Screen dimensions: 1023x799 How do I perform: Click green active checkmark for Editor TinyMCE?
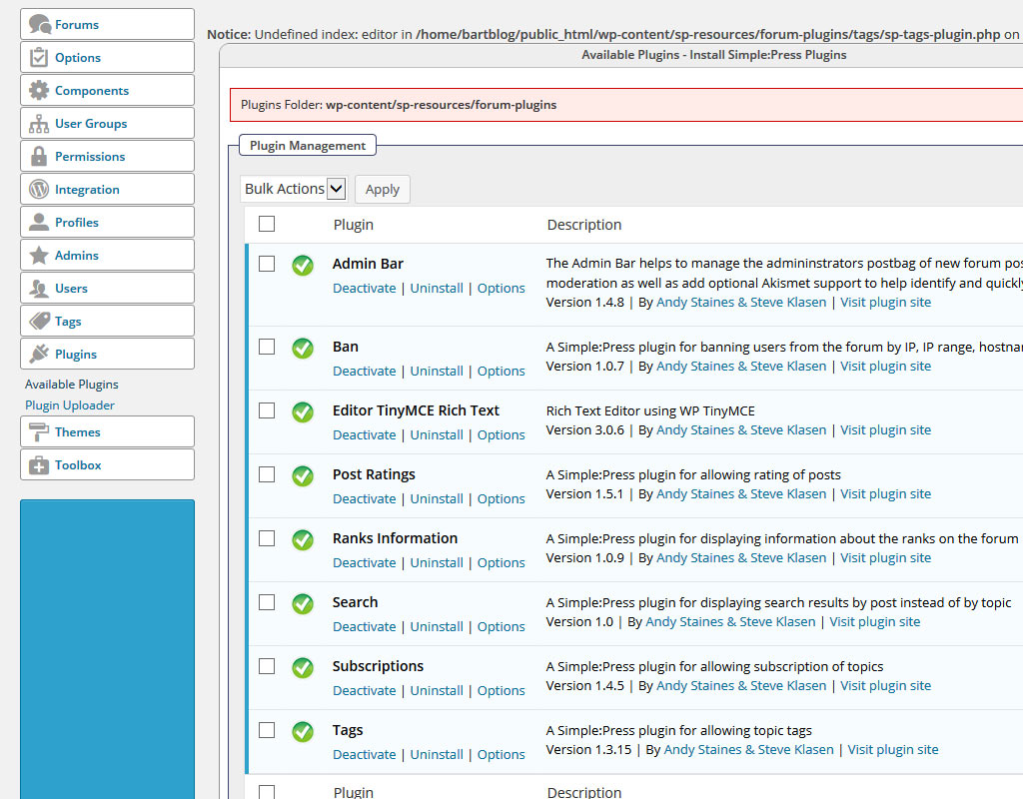[303, 412]
